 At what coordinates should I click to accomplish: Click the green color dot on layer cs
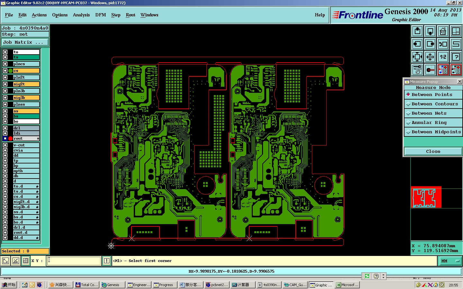(10, 71)
